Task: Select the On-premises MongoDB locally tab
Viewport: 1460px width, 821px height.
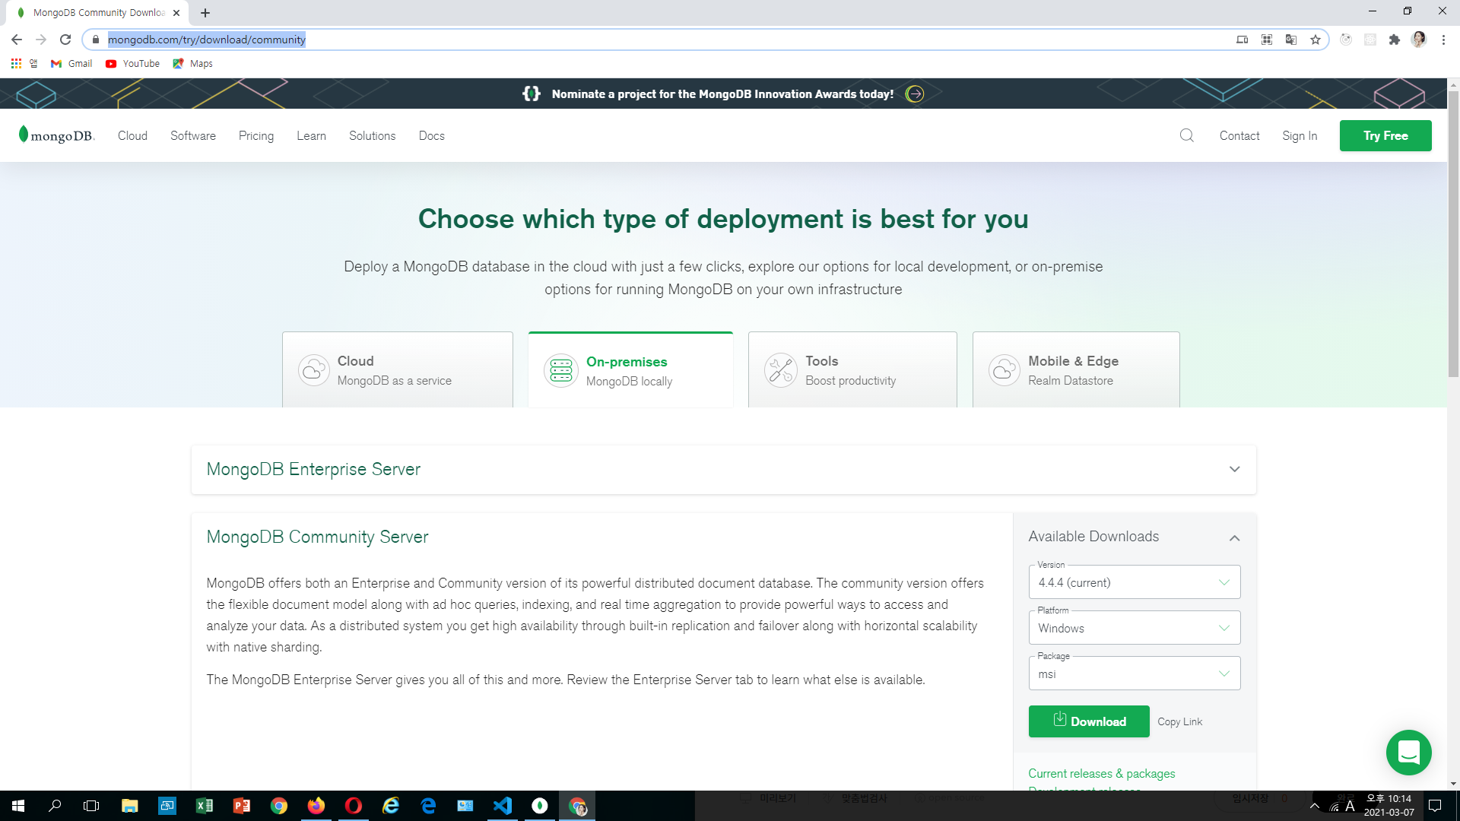Action: (630, 369)
